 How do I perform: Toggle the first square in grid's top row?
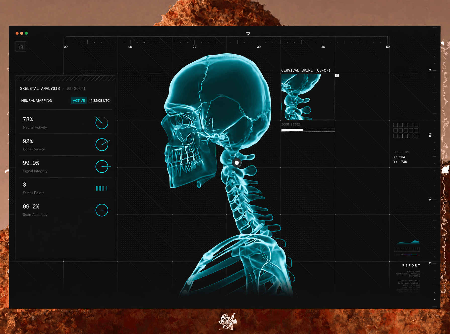point(396,125)
